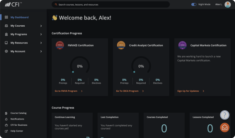This screenshot has height=138, width=235.
Task: Click Go to FMVA Program link
Action: pos(66,91)
